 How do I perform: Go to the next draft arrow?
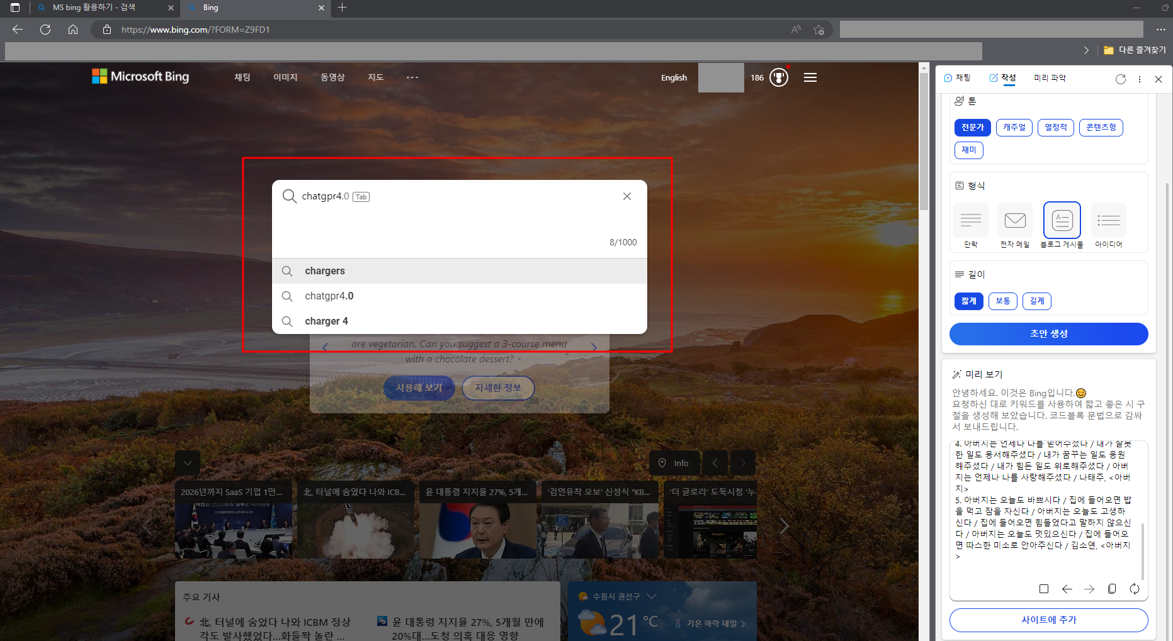[x=1089, y=589]
